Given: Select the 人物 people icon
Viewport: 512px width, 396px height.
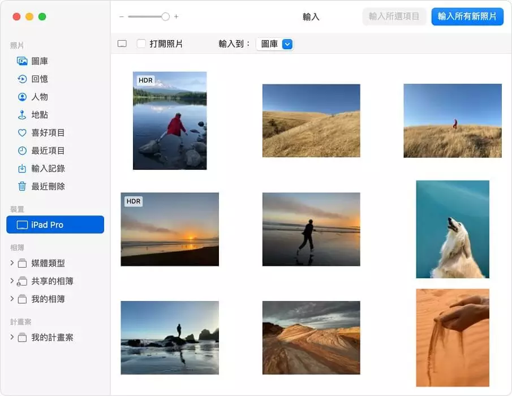Looking at the screenshot, I should [22, 97].
